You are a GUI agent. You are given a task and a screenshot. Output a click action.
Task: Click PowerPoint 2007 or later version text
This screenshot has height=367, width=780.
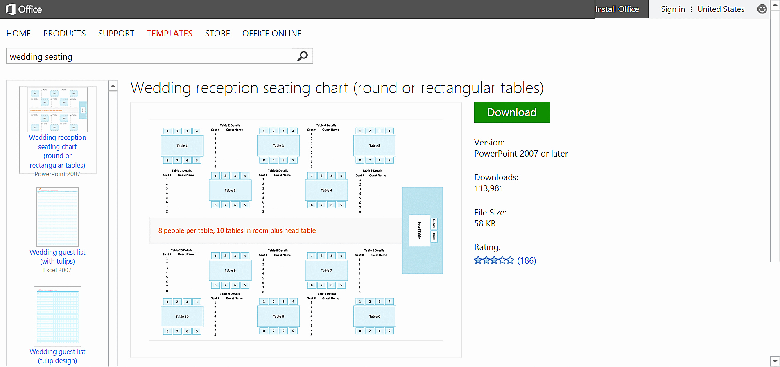coord(521,154)
